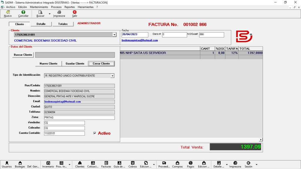
Task: Click the Cobrador input field
Action: coord(64,128)
